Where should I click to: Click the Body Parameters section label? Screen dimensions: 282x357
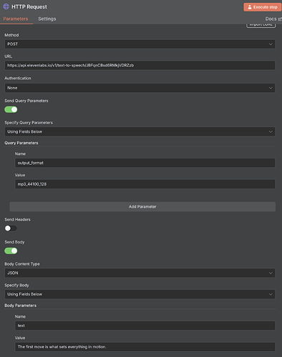(21, 306)
